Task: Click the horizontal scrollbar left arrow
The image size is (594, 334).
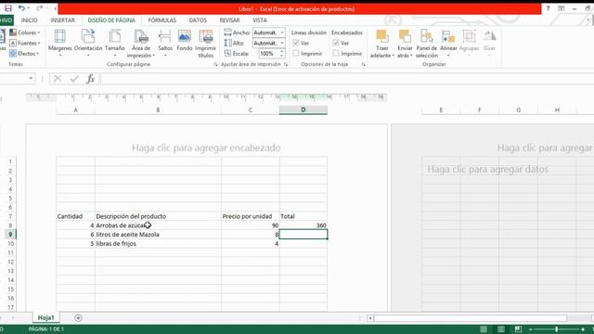Action: [370, 318]
